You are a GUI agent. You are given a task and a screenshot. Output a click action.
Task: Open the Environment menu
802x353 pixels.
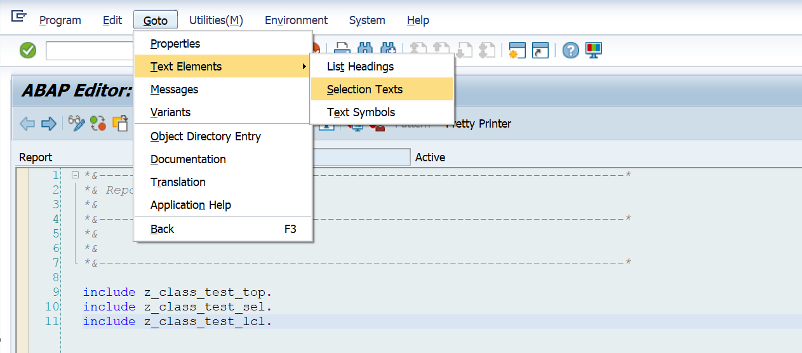coord(297,20)
